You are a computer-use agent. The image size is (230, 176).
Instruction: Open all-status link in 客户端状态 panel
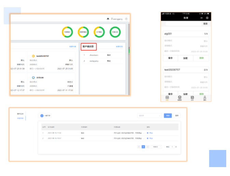click(119, 47)
